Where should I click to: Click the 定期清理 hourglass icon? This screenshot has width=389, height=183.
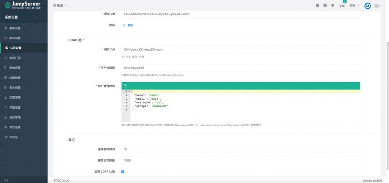6,97
